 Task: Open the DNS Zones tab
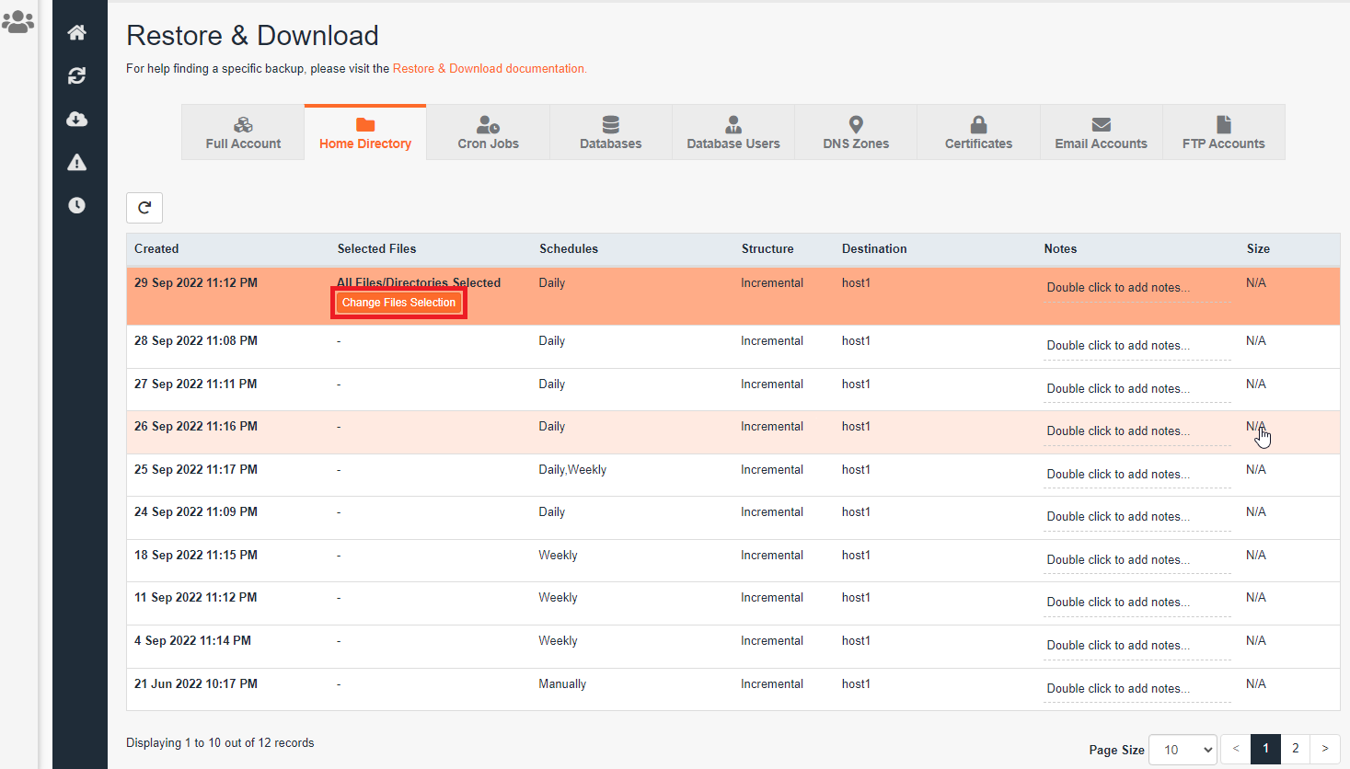point(856,132)
